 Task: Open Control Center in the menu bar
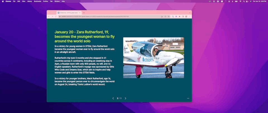coord(247,1)
